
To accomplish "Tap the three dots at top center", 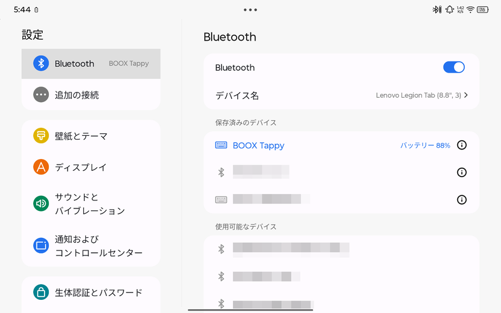I will 250,10.
